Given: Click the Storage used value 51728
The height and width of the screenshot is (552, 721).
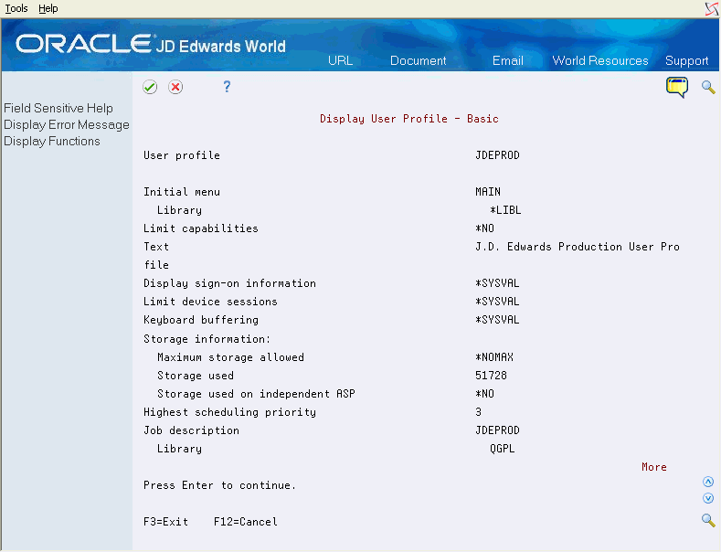Looking at the screenshot, I should [x=491, y=376].
